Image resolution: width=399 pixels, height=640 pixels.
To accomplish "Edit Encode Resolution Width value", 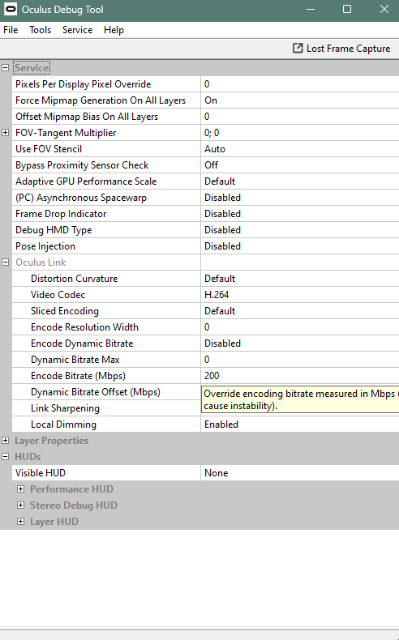I will coord(300,327).
